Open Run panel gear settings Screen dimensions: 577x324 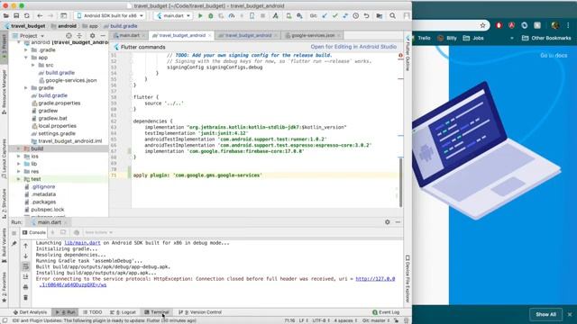(x=387, y=222)
